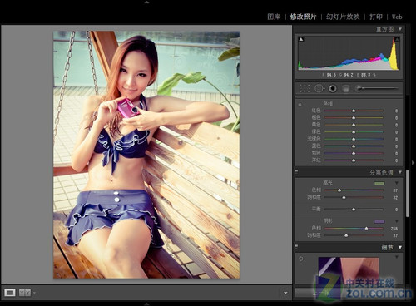
Task: Click the 平衡 value field
Action: coord(396,210)
